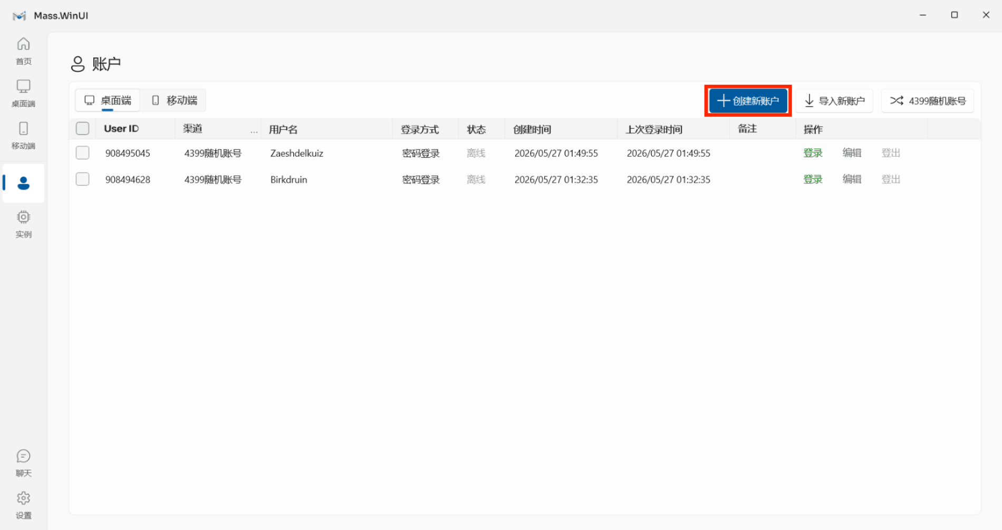Click 编辑 for account Birkdruin

coord(852,179)
